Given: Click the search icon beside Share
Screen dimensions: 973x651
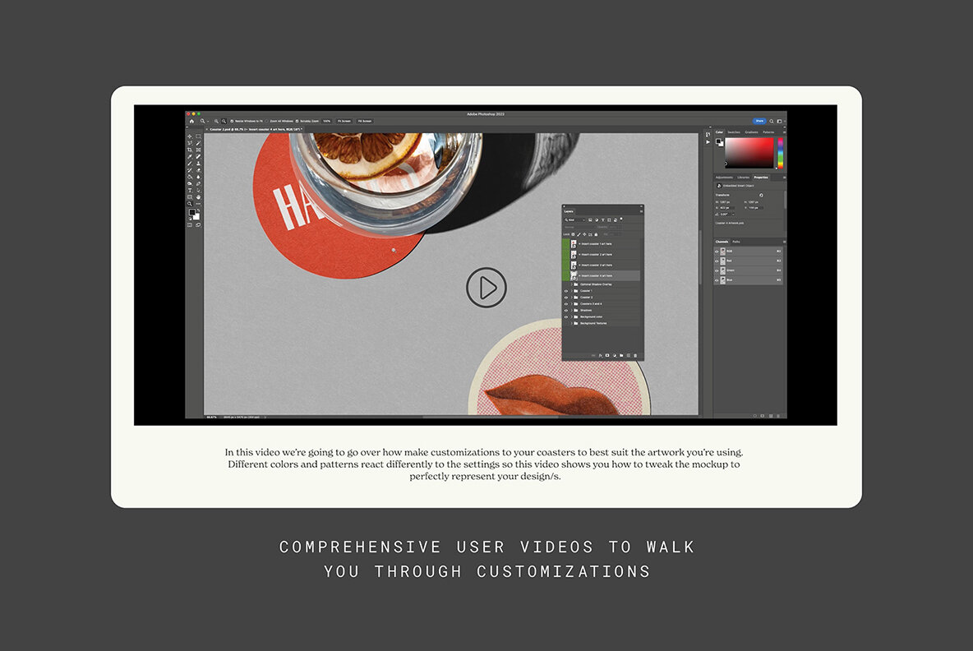Looking at the screenshot, I should (771, 121).
